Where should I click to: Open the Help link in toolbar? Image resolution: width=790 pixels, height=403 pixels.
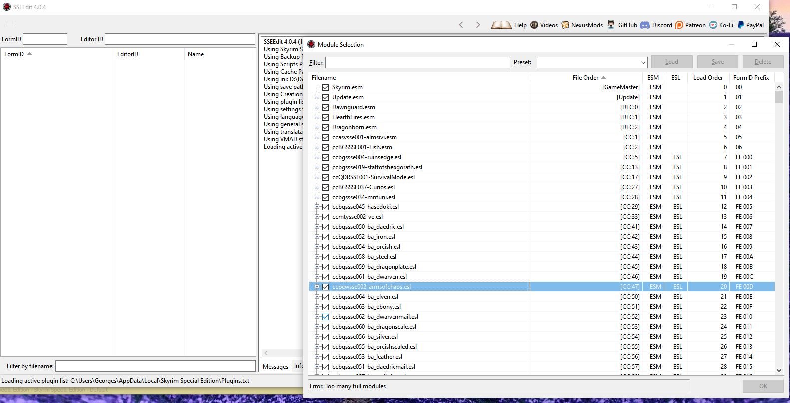(520, 25)
